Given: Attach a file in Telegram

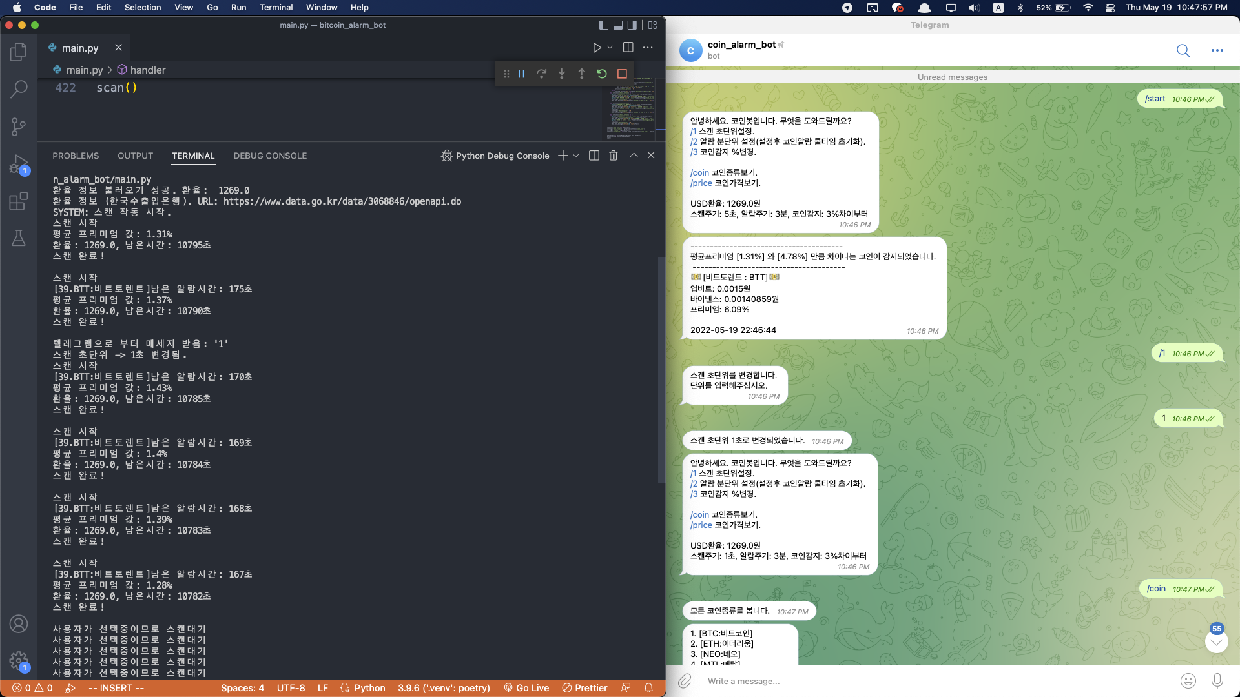Looking at the screenshot, I should pyautogui.click(x=685, y=681).
